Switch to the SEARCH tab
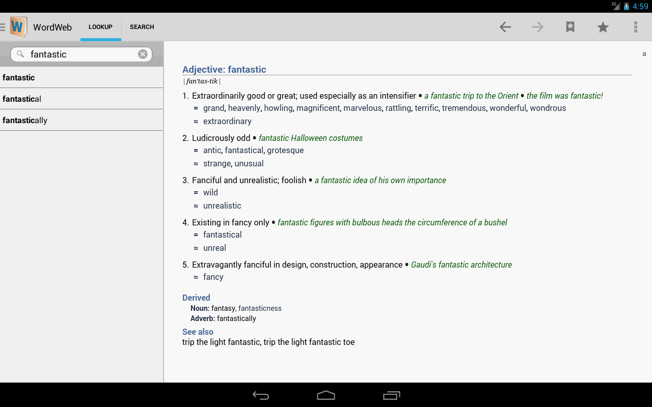This screenshot has height=407, width=652. (x=141, y=27)
